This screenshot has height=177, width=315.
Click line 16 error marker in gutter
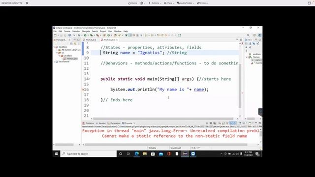coord(83,89)
